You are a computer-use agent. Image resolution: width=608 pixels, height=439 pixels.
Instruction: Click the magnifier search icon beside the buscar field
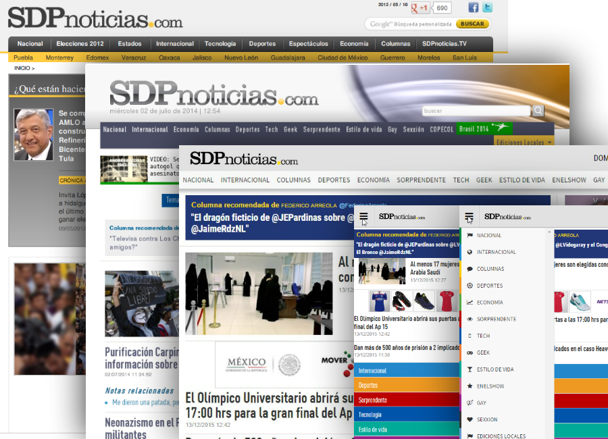click(x=538, y=111)
